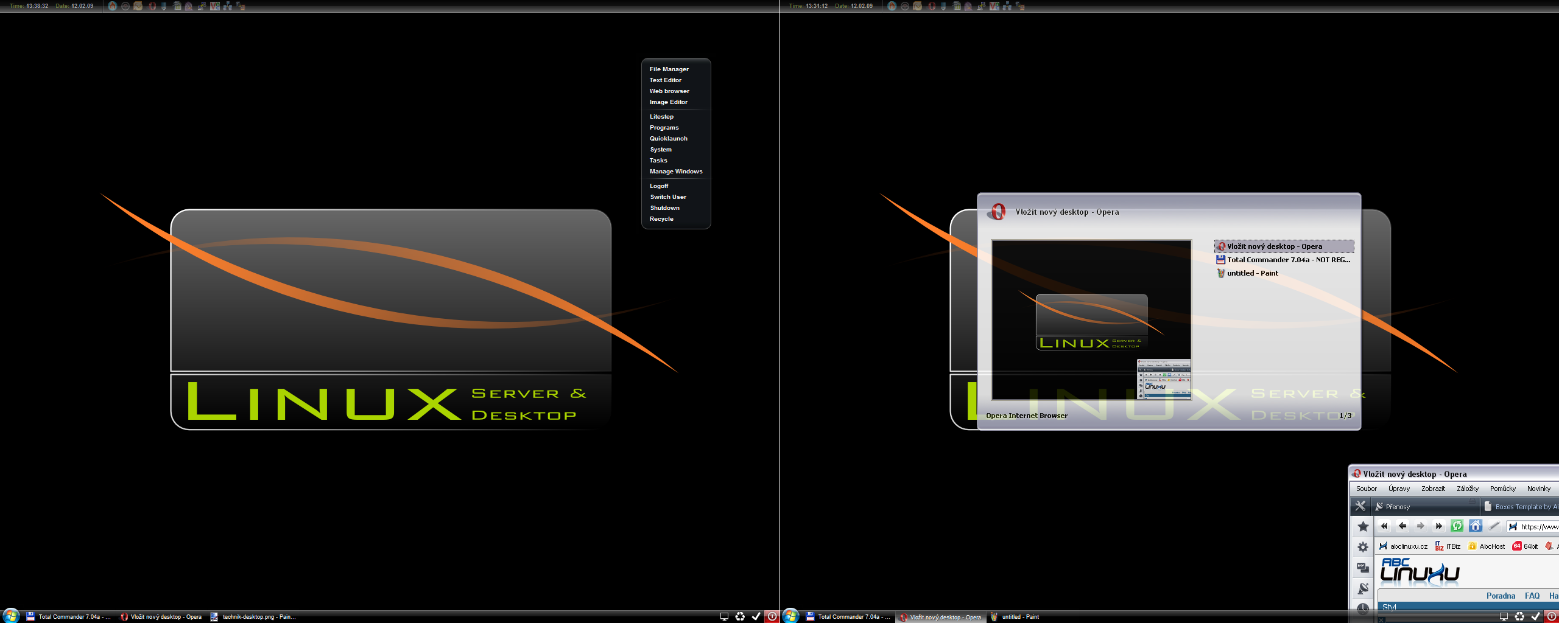Select Manage Windows in the popup menu
This screenshot has width=1559, height=623.
pos(676,172)
